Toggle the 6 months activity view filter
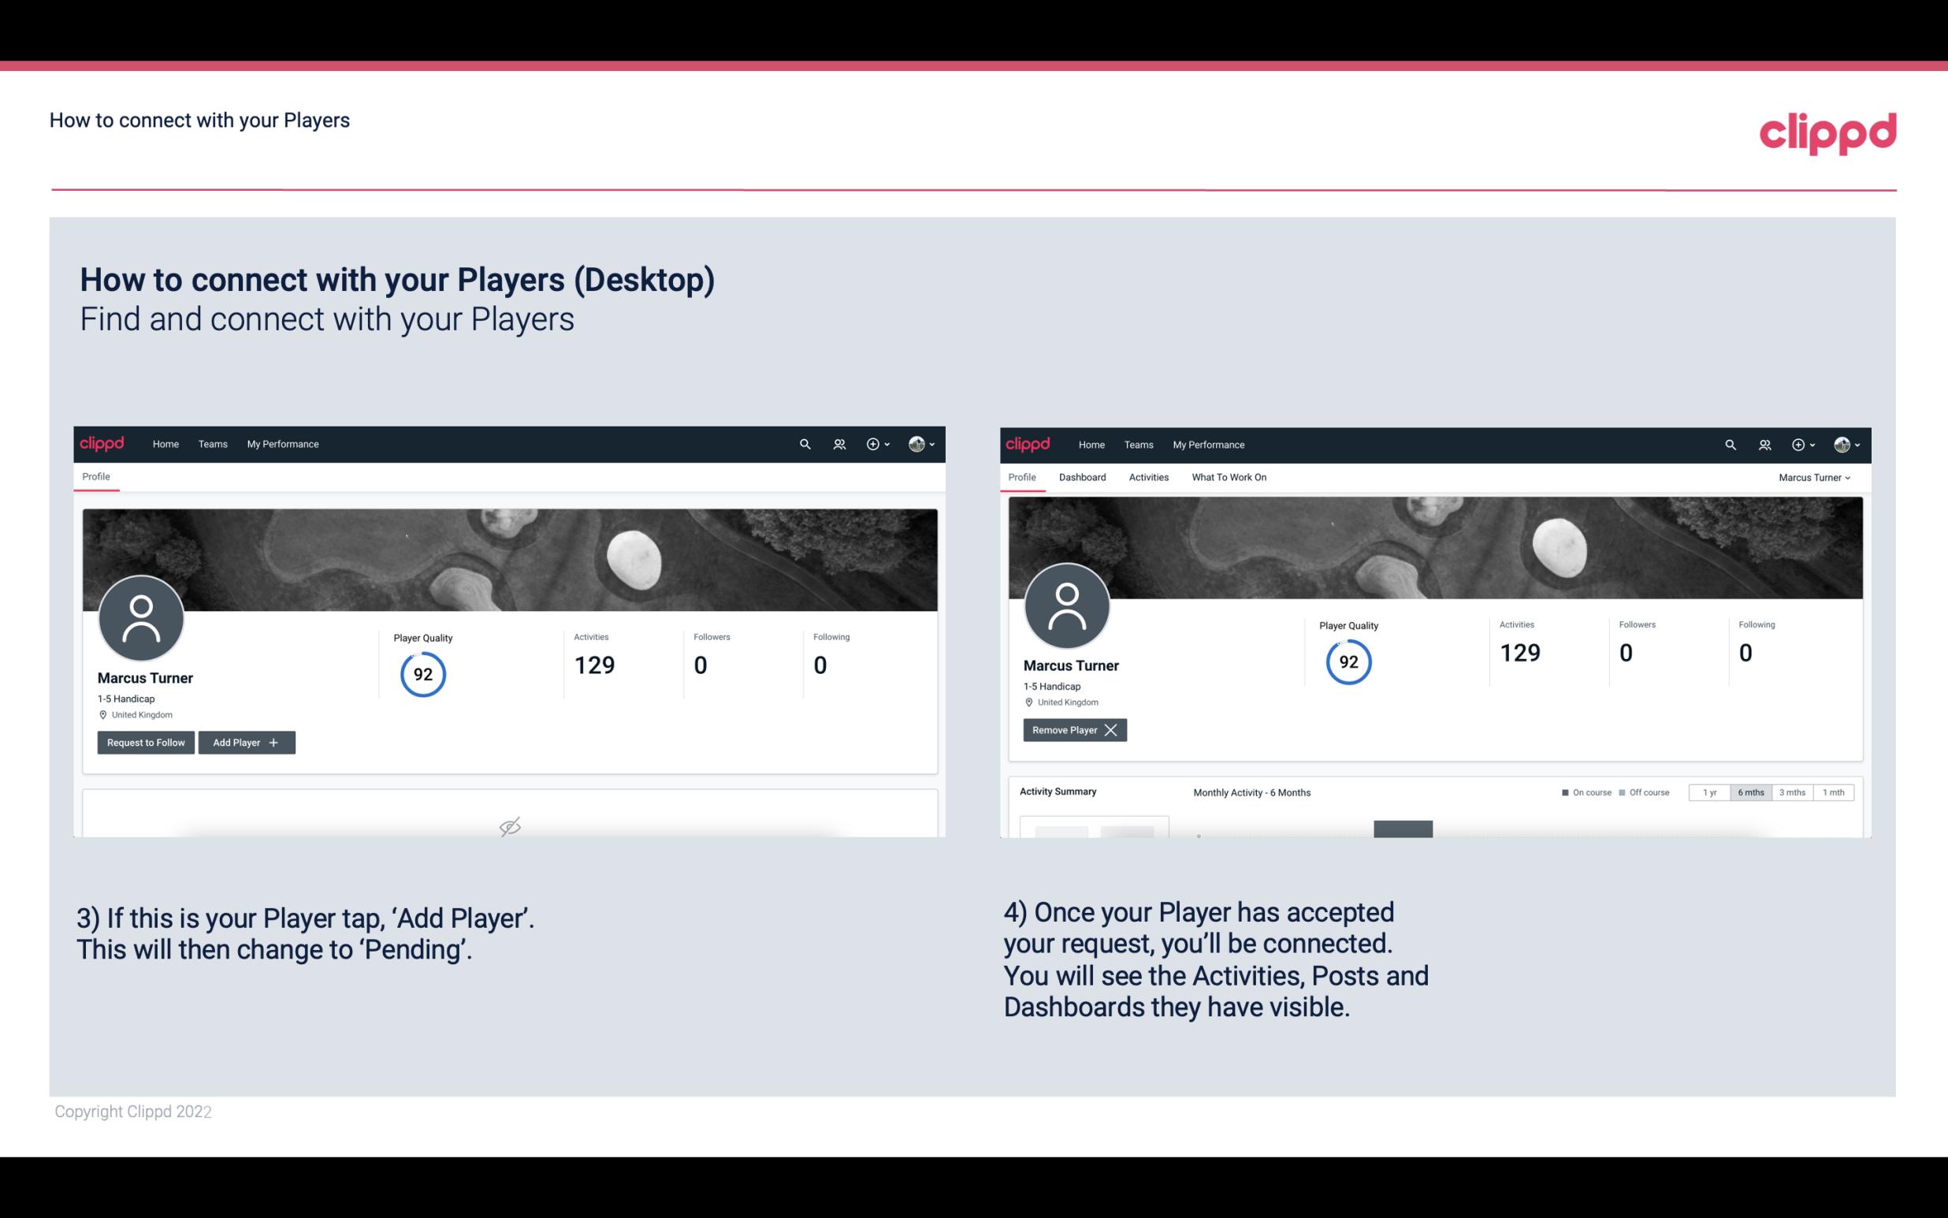The image size is (1948, 1218). [1750, 792]
